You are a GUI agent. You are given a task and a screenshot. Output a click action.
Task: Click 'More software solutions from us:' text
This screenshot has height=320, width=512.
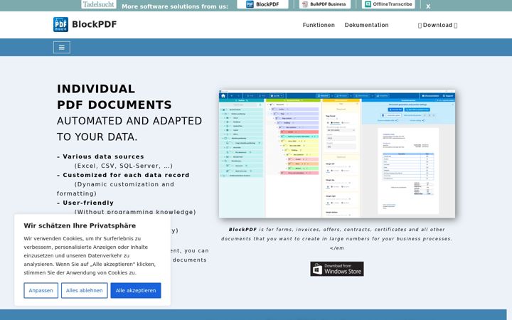pyautogui.click(x=175, y=6)
